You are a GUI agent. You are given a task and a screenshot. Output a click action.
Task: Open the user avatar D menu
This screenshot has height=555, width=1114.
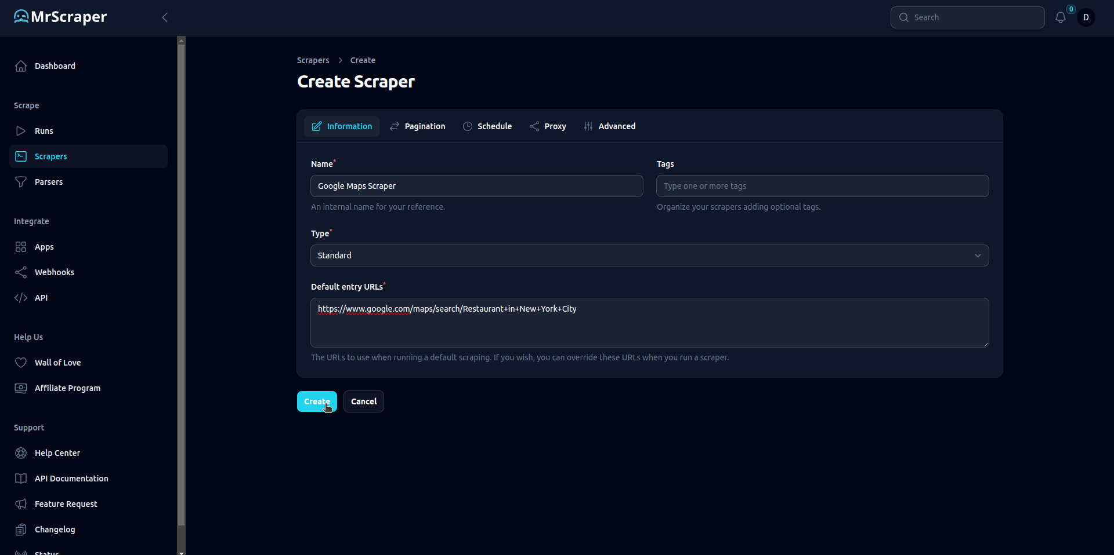[1086, 17]
